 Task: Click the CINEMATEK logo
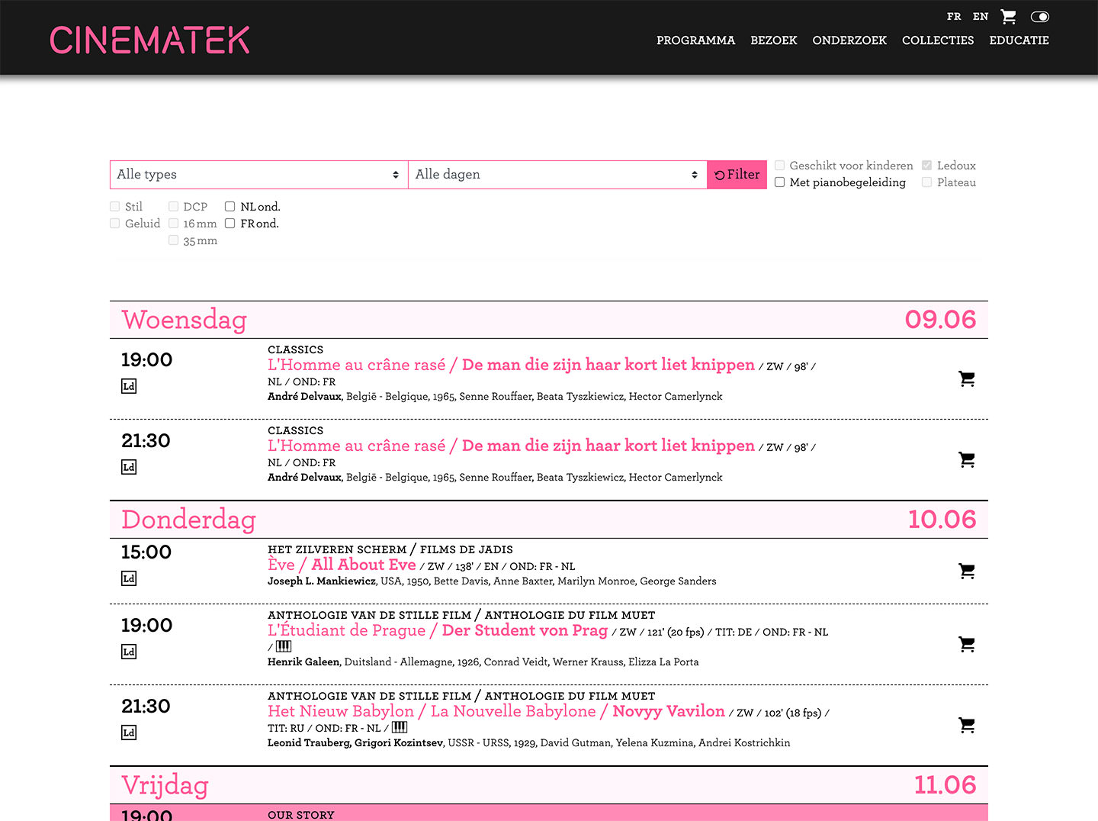[x=150, y=40]
